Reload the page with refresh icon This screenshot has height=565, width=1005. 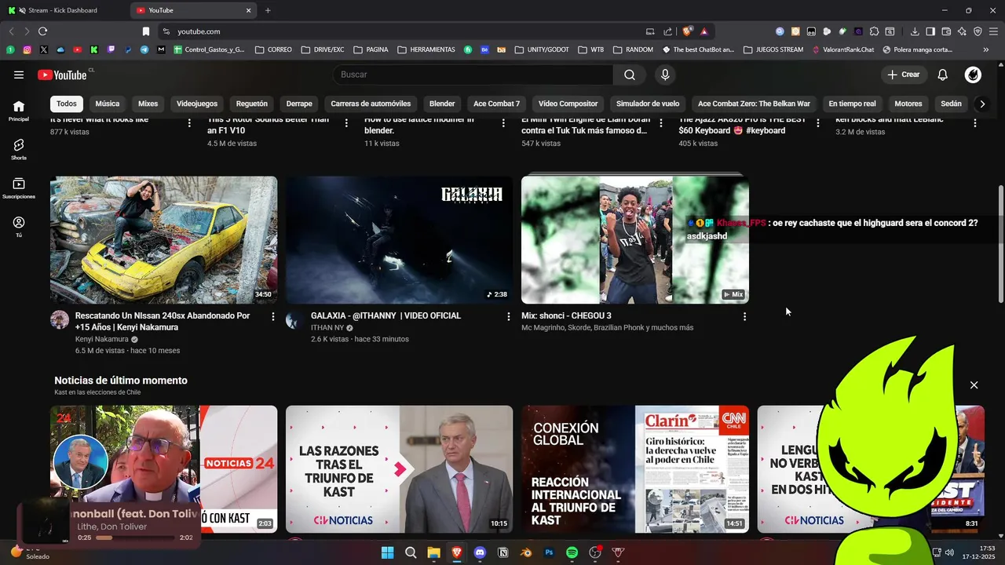click(42, 31)
